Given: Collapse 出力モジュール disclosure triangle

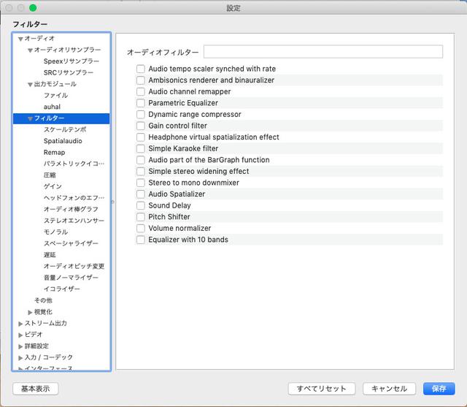Looking at the screenshot, I should pyautogui.click(x=30, y=84).
